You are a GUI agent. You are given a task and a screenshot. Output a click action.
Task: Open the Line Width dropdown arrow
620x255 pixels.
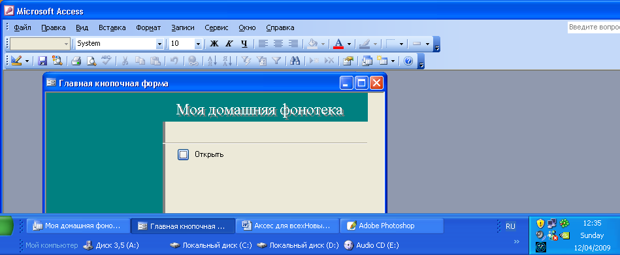click(401, 44)
